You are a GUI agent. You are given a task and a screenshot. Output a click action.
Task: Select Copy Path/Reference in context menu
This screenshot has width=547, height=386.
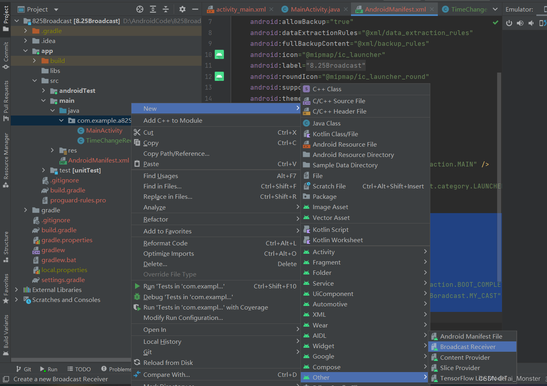pyautogui.click(x=216, y=153)
